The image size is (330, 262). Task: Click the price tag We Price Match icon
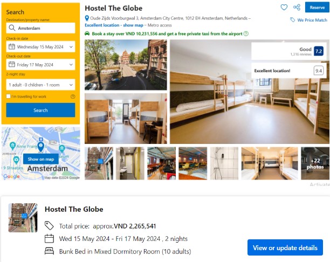click(292, 20)
